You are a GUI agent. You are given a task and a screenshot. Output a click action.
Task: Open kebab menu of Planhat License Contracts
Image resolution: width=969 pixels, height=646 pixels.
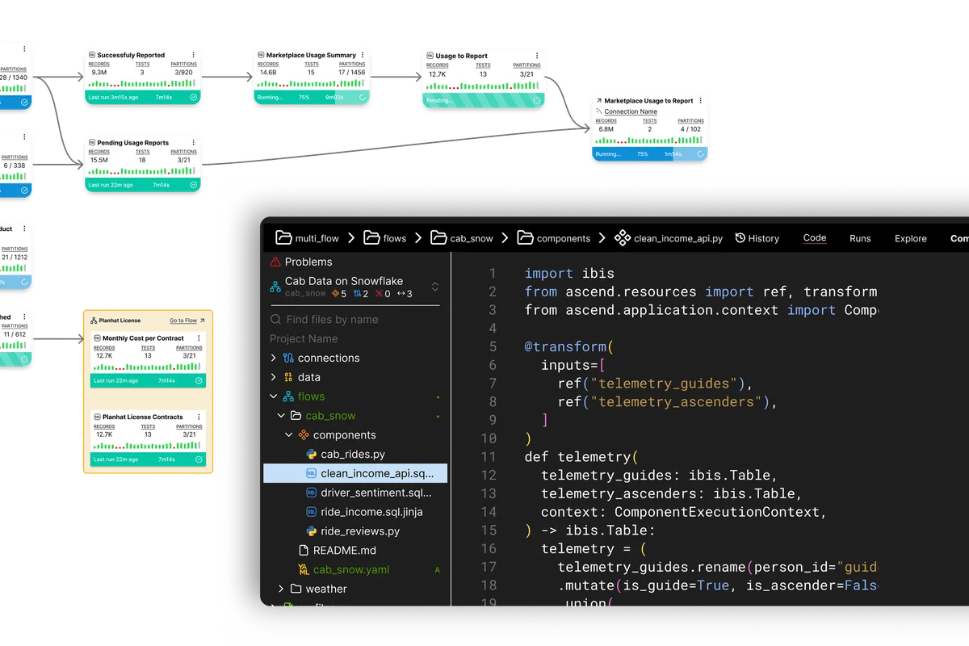click(x=199, y=417)
